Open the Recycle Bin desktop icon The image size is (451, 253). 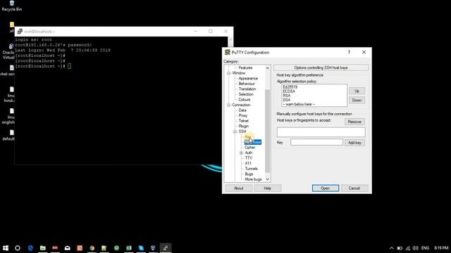[12, 6]
